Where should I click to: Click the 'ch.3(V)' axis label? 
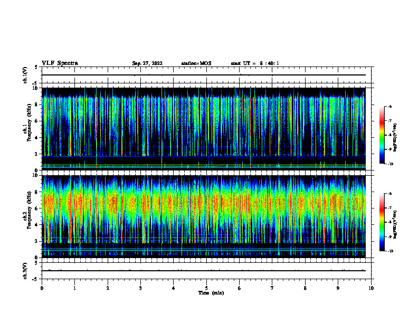[x=25, y=271]
